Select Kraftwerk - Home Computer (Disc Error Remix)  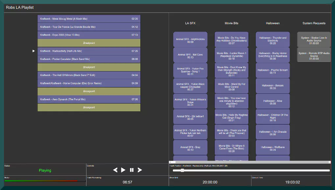[x=89, y=83]
